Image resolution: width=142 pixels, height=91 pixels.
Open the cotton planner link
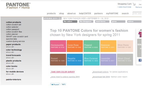click(x=12, y=34)
